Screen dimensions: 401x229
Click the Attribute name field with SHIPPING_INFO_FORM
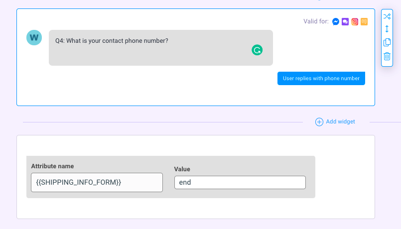tap(97, 183)
